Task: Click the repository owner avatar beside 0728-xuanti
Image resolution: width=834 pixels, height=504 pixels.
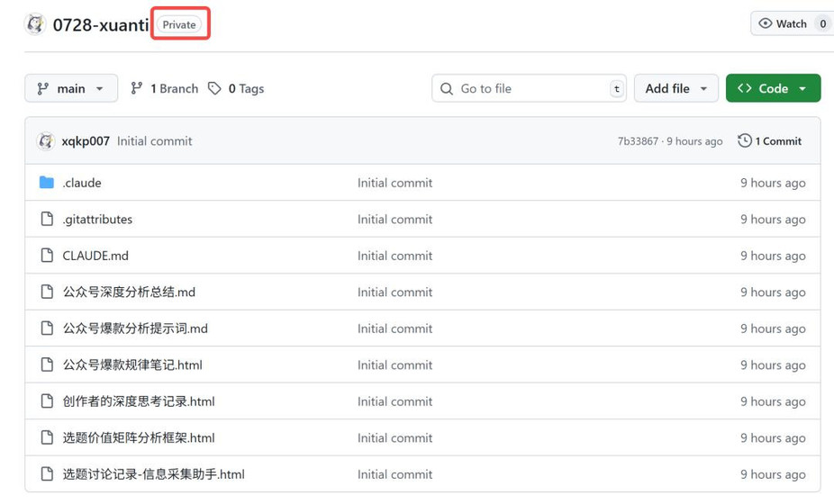Action: click(35, 24)
